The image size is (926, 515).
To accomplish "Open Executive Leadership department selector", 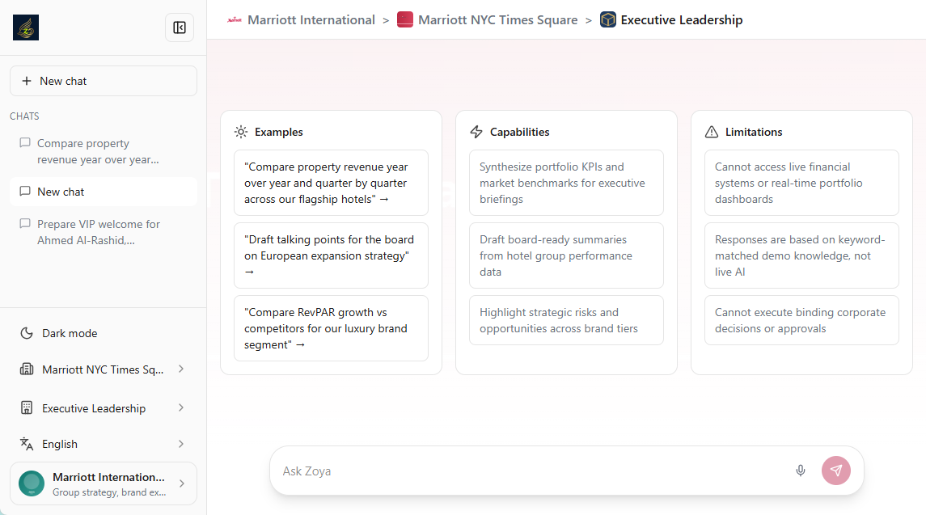I will [x=104, y=408].
